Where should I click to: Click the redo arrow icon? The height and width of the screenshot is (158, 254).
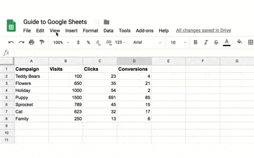point(22,42)
